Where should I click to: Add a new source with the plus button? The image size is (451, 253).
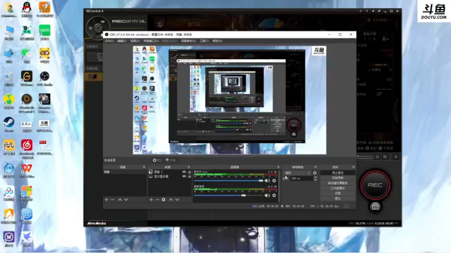[x=151, y=200]
